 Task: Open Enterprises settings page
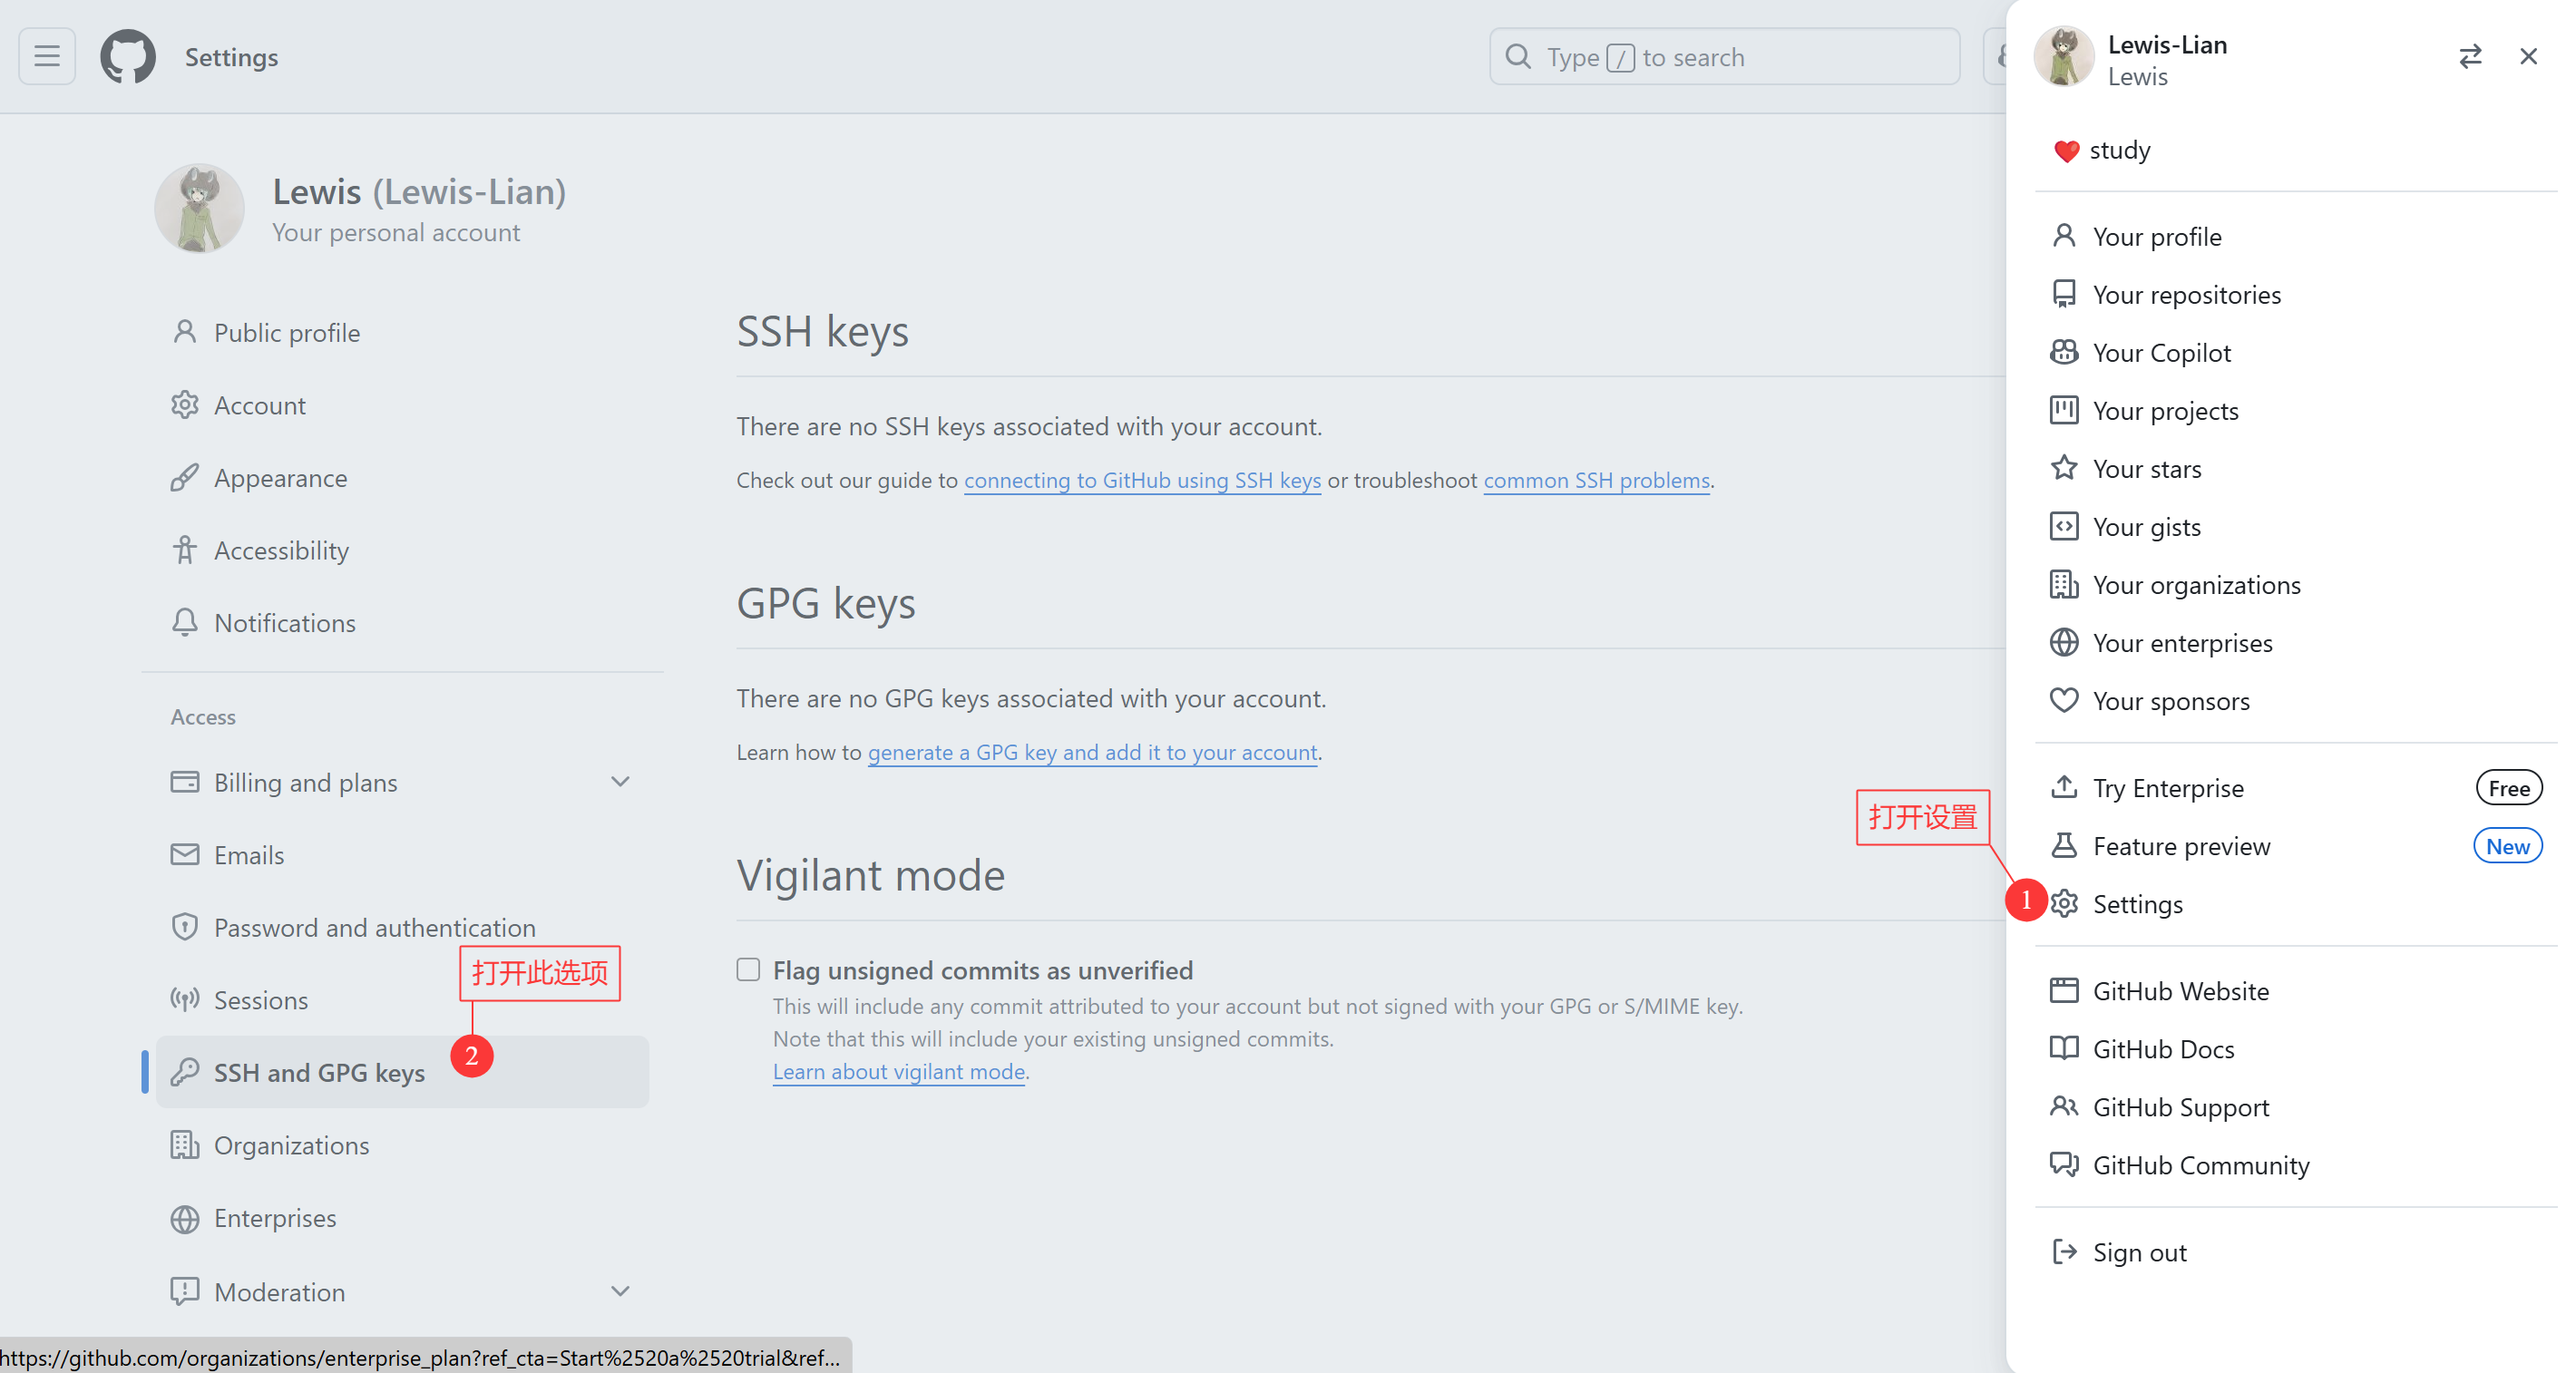[402, 1218]
